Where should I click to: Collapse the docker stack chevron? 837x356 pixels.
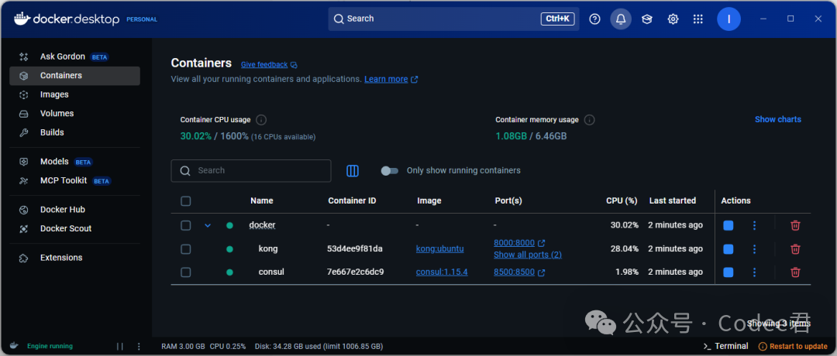point(208,225)
